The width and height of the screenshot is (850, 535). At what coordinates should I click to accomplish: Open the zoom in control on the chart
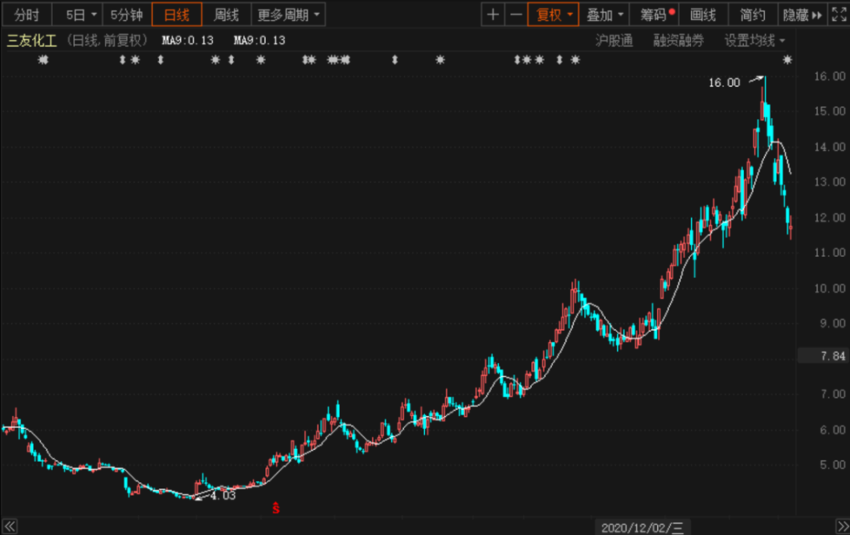click(x=491, y=14)
